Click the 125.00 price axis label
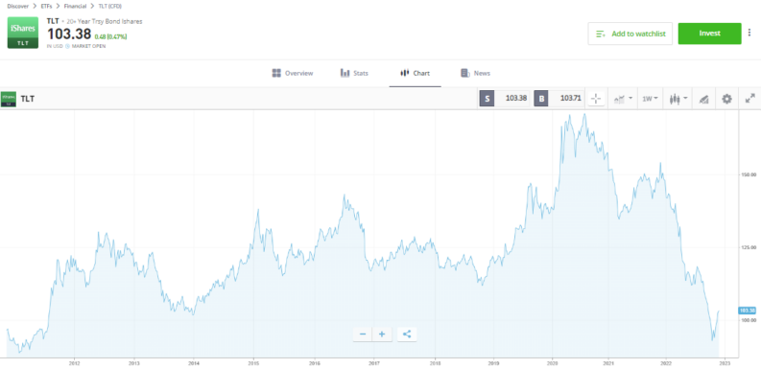Viewport: 761px width, 369px height. coord(749,248)
